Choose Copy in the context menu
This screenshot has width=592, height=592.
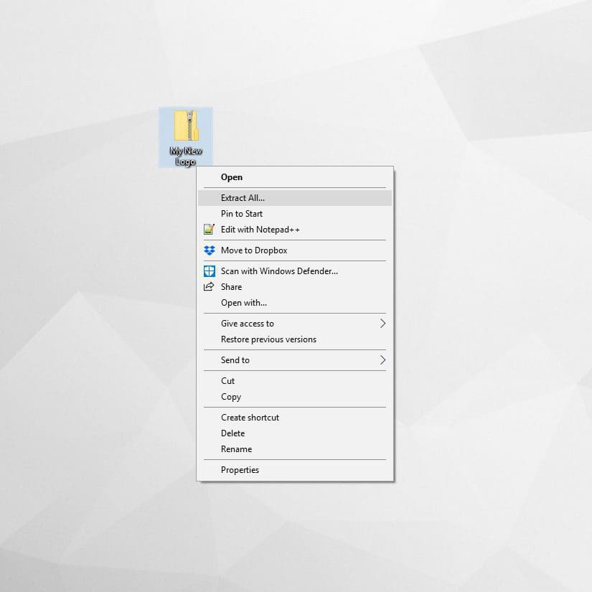(x=231, y=397)
